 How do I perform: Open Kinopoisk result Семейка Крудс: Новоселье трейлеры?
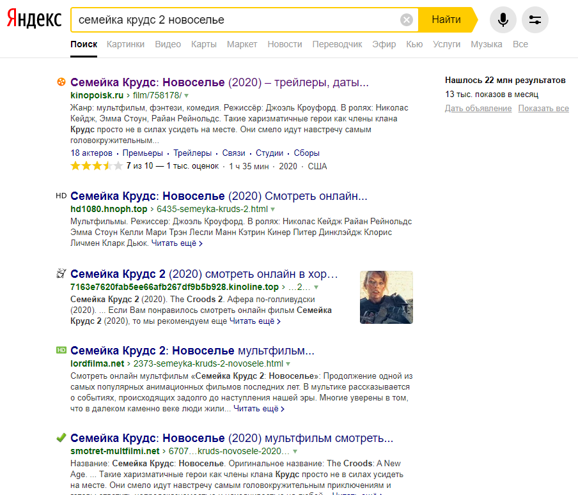click(219, 82)
